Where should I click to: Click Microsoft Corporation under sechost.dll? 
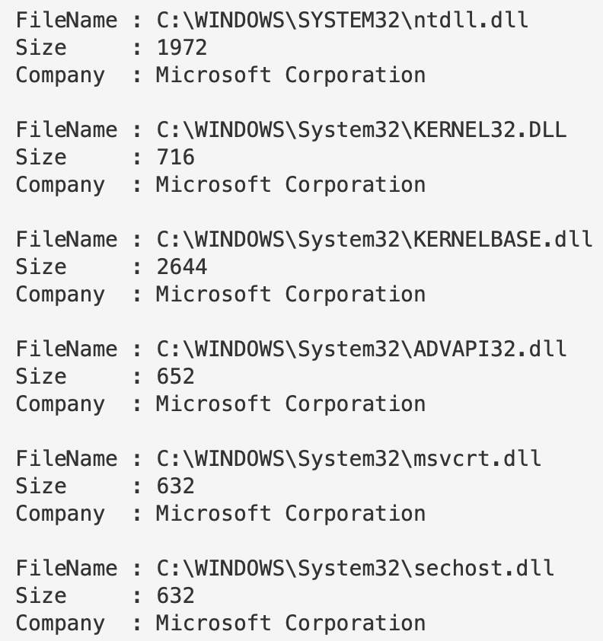[290, 623]
